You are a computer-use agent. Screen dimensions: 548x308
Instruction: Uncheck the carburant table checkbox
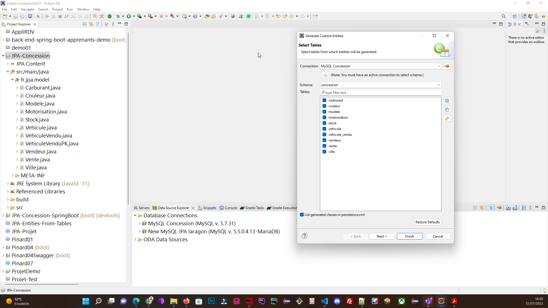(324, 100)
